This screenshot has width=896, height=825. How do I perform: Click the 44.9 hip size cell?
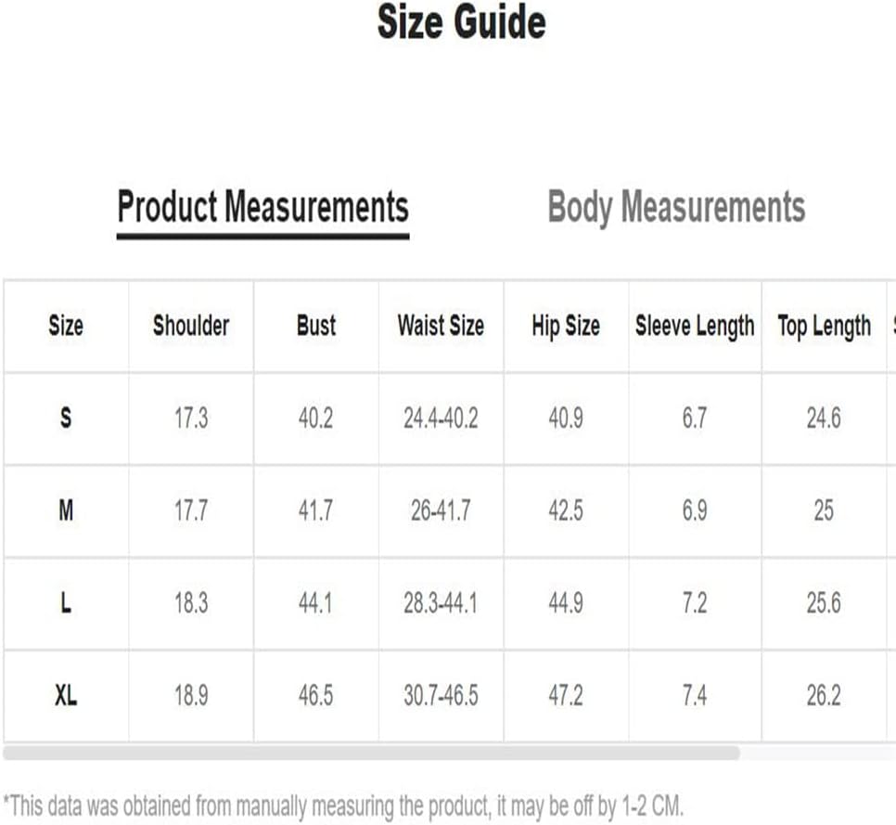coord(566,603)
